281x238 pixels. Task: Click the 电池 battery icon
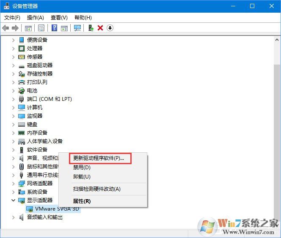pyautogui.click(x=21, y=91)
